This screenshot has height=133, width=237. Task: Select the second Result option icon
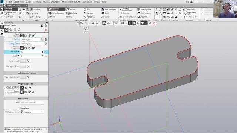[x=26, y=35]
